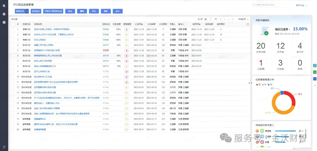This screenshot has height=151, width=317.
Task: Click the red 高 legend swatch
Action: [x=257, y=85]
